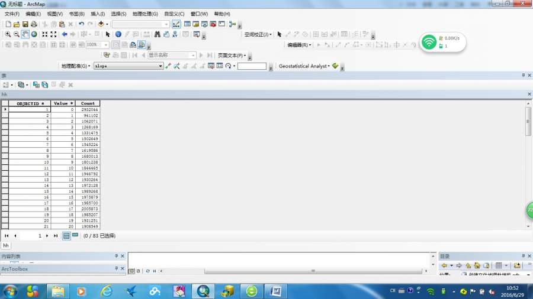
Task: Click the Value column header
Action: click(x=63, y=103)
